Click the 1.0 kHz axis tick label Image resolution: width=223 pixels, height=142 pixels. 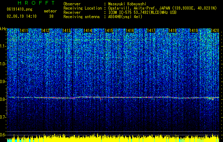pos(3,64)
